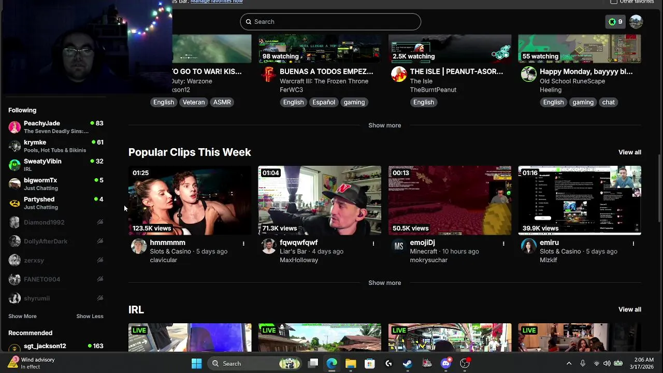Open options menu for emiru clip
Image resolution: width=663 pixels, height=373 pixels.
(633, 243)
